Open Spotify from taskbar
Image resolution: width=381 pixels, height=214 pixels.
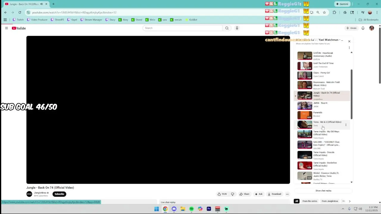(x=191, y=209)
